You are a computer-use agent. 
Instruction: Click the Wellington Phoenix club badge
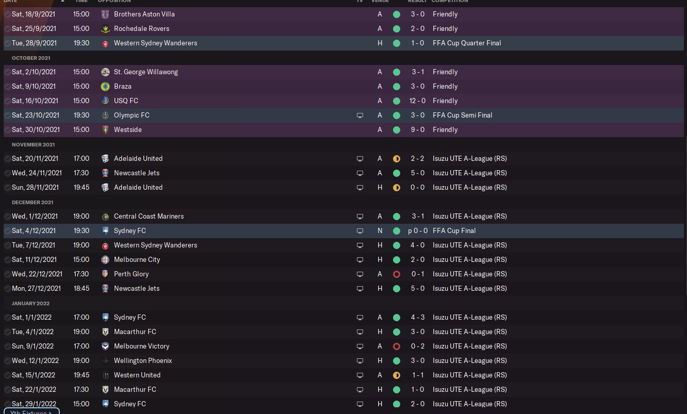(x=105, y=360)
